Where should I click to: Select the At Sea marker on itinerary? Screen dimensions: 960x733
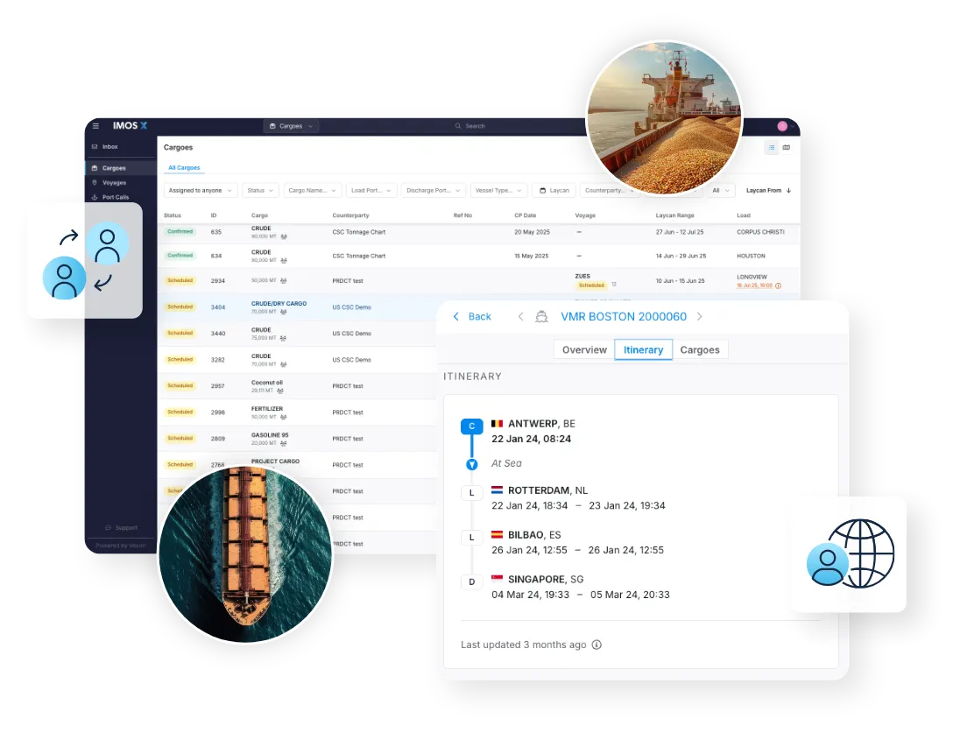point(471,464)
